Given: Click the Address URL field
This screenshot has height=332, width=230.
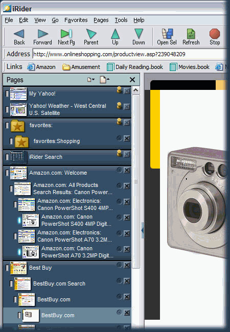Looking at the screenshot, I should point(129,54).
